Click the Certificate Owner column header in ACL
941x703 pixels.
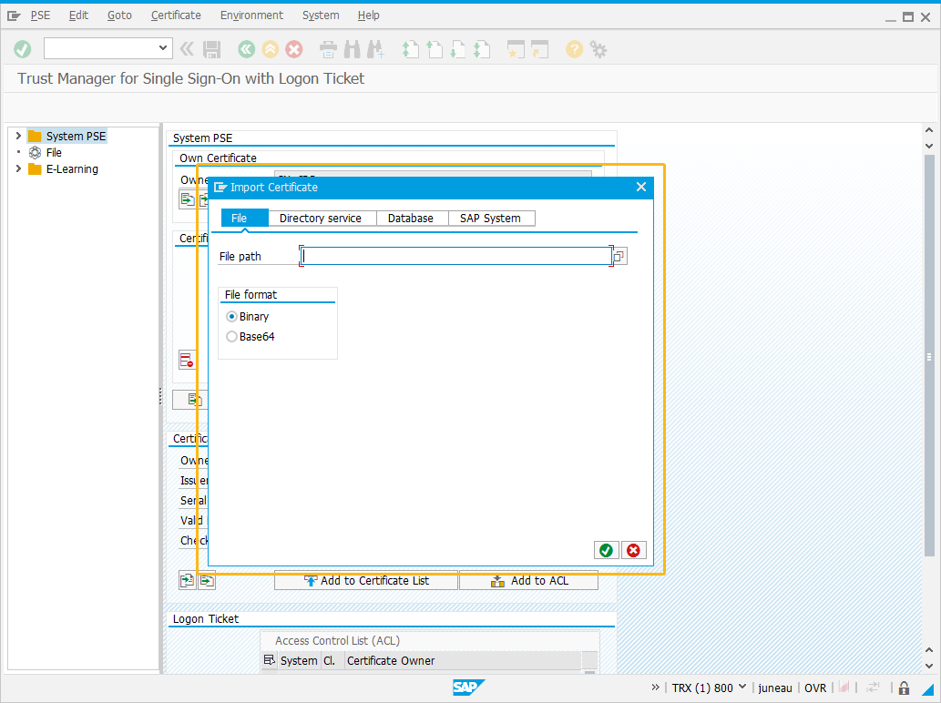pos(391,660)
